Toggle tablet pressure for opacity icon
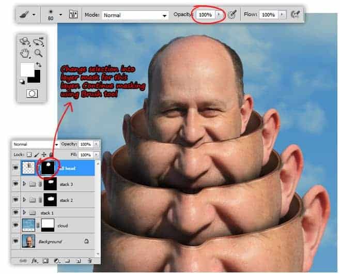Viewport: 340px width, 274px height. pos(232,14)
